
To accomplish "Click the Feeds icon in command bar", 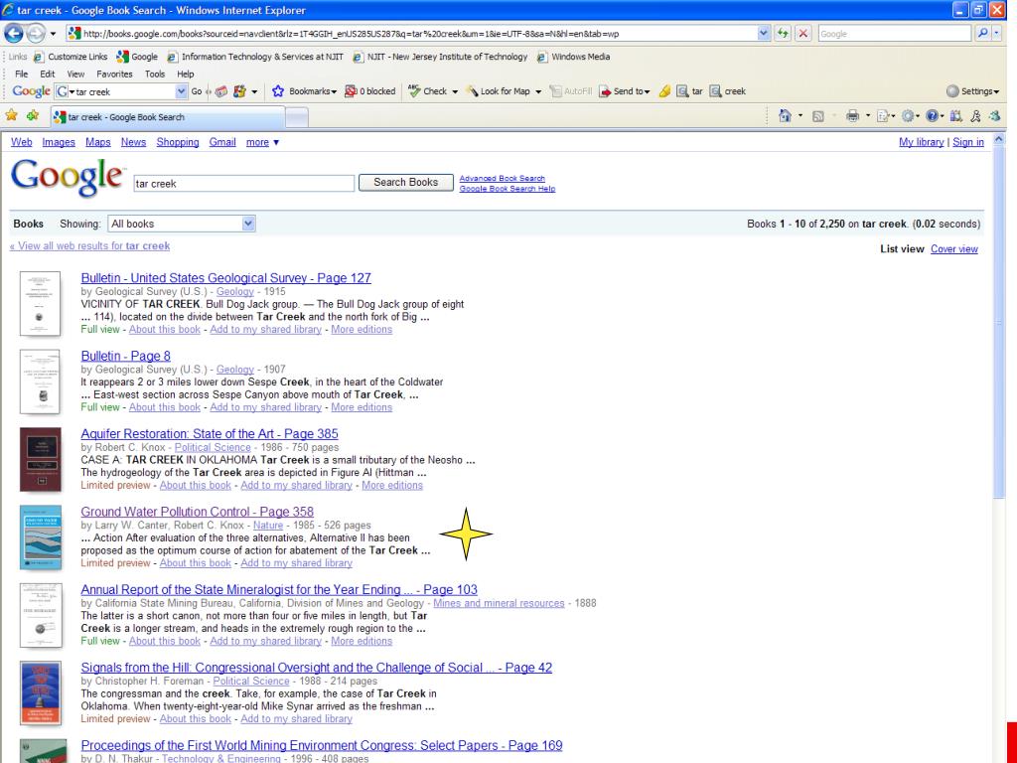I will (818, 116).
